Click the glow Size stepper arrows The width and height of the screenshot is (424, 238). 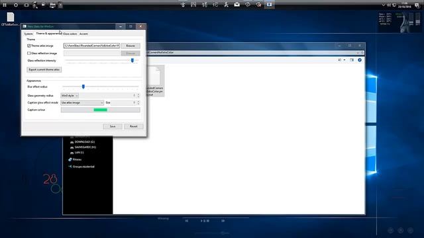[138, 102]
